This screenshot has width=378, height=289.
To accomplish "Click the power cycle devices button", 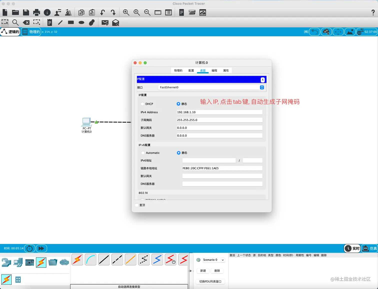I will [x=29, y=248].
